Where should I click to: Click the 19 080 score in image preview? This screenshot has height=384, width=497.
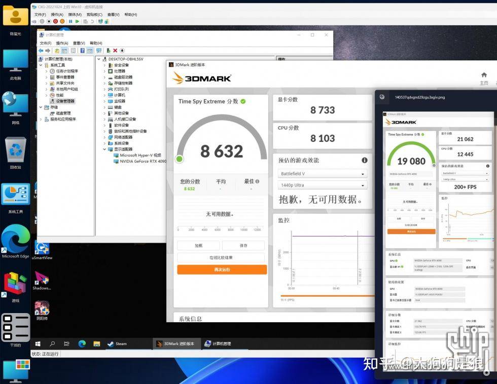[x=411, y=161]
